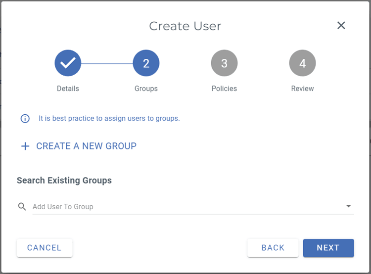Go back using the BACK button

point(273,248)
